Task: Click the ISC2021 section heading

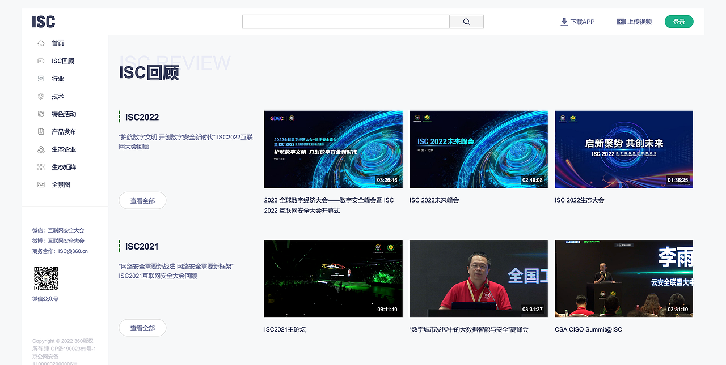Action: pos(142,246)
